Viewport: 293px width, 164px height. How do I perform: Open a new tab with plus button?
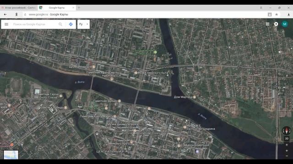79,8
